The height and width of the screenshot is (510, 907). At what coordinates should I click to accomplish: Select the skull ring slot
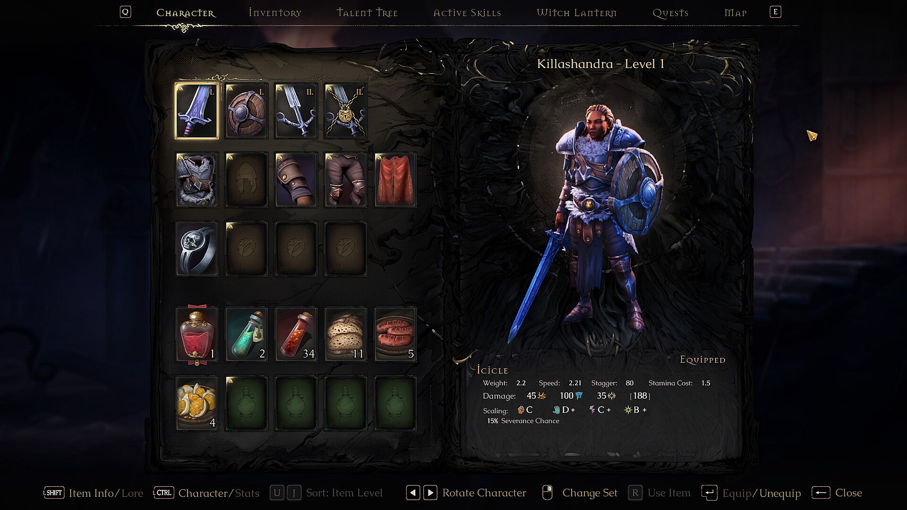(197, 249)
